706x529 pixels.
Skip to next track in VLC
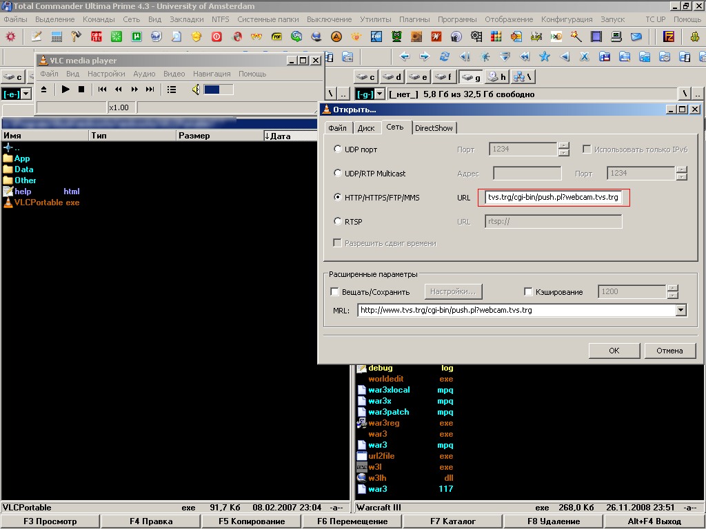click(x=150, y=90)
